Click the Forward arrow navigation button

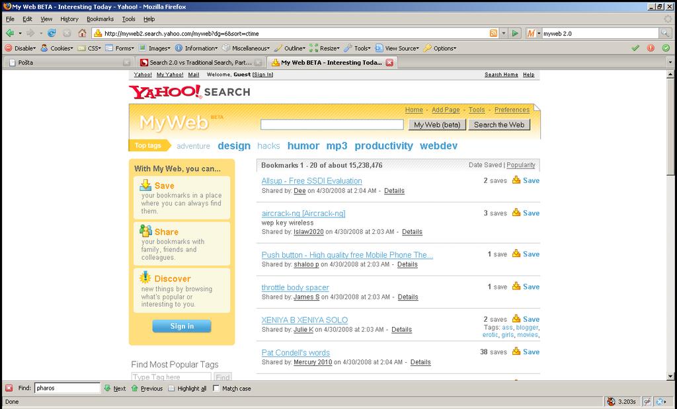[x=30, y=33]
